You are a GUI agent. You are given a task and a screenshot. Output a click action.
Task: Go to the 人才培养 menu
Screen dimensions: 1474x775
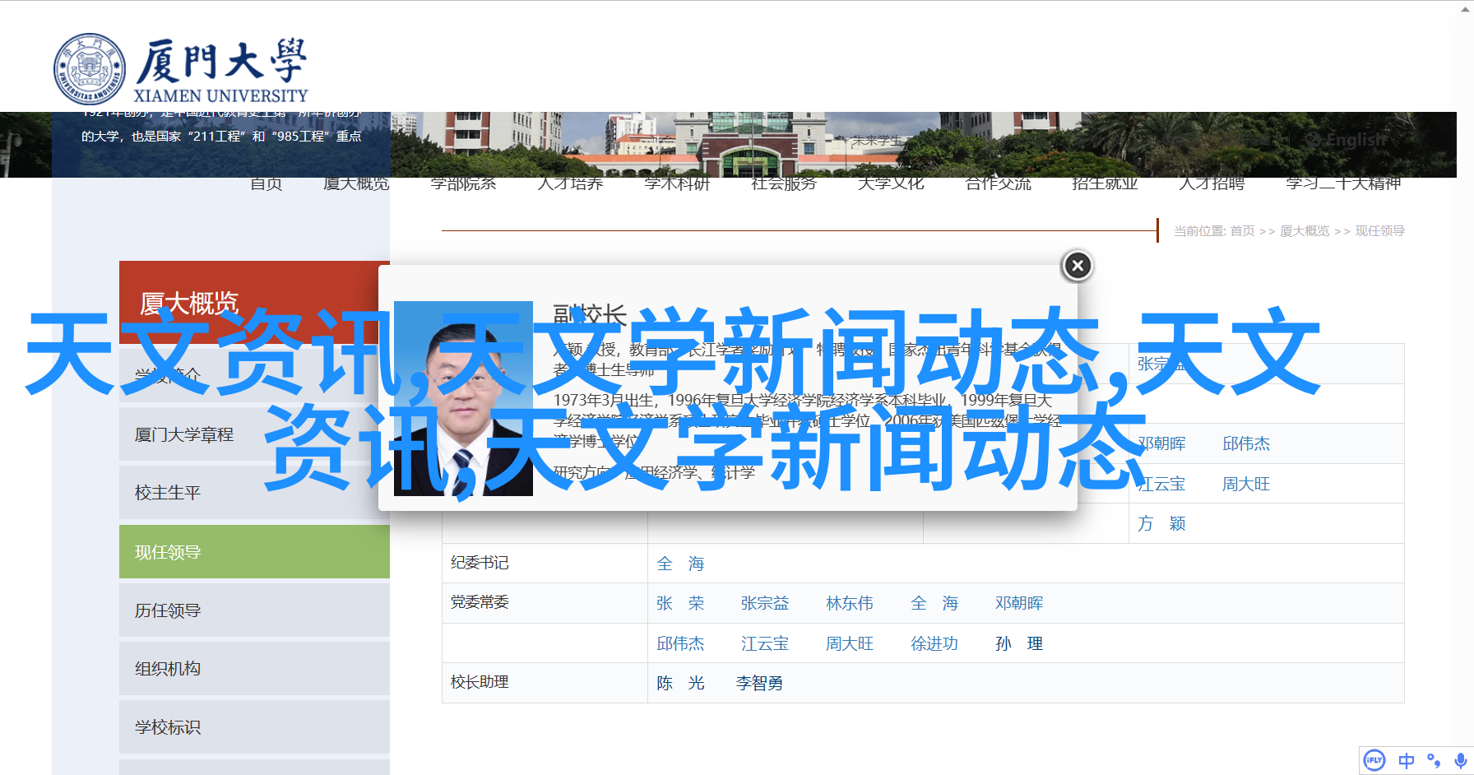point(570,183)
